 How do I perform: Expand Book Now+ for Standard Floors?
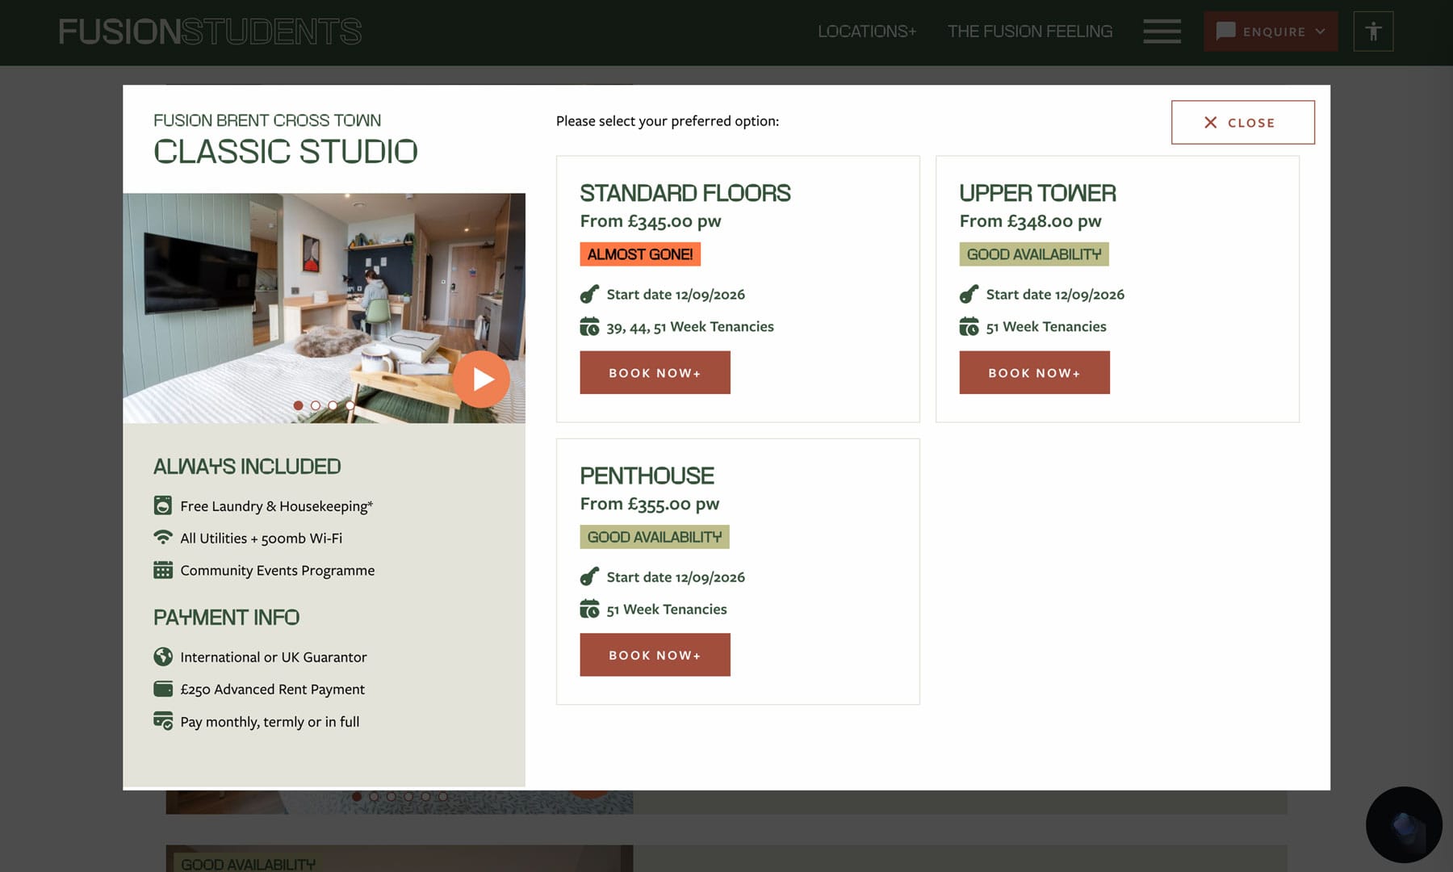(655, 372)
